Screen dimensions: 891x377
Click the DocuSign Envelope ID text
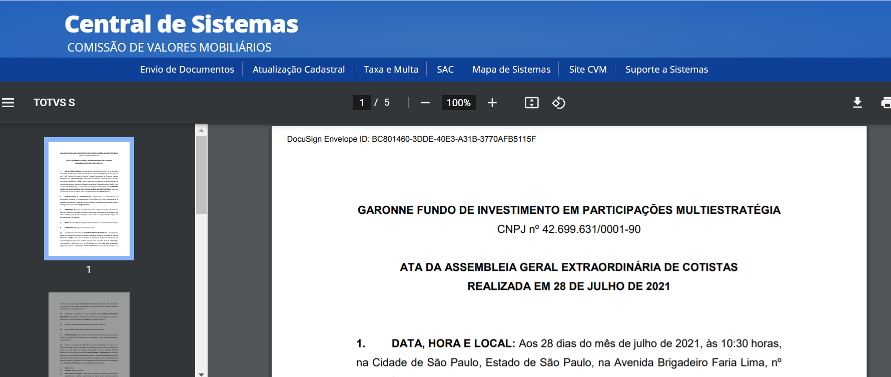pyautogui.click(x=411, y=139)
